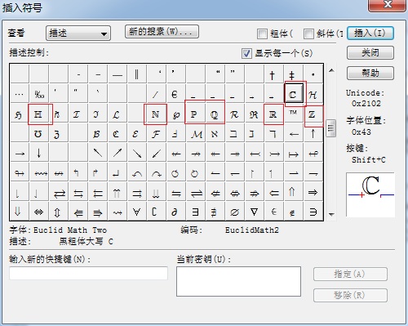The height and width of the screenshot is (326, 408).
Task: Select the double-struck C symbol cell
Action: point(293,94)
